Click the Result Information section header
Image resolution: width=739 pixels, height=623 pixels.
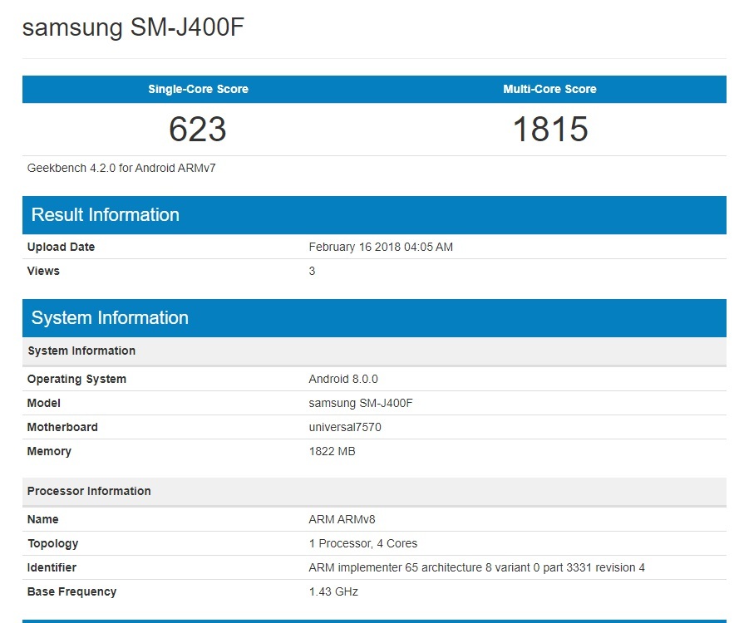point(105,215)
